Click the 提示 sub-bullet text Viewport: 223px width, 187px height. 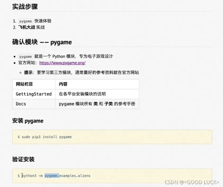point(81,72)
